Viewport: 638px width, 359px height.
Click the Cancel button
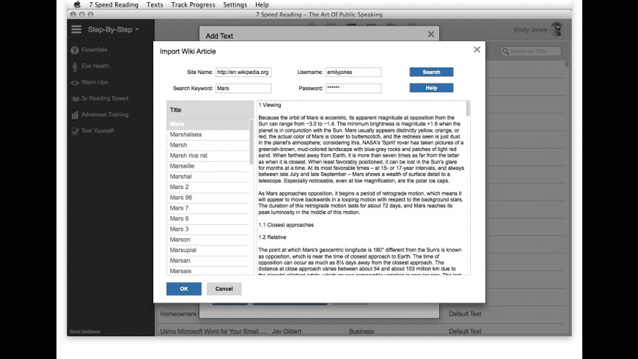224,289
